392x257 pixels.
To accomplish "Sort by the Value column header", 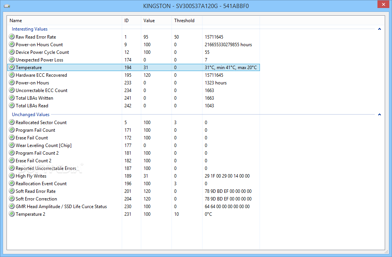I will [x=156, y=21].
